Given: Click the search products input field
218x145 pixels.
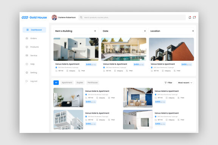Looking at the screenshot, I should 132,17.
